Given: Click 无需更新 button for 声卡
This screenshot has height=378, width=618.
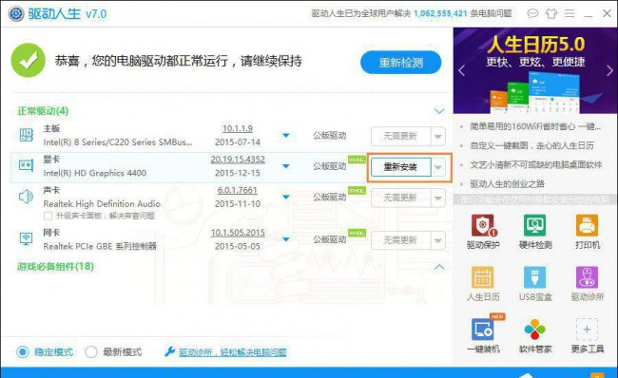Looking at the screenshot, I should tap(401, 198).
